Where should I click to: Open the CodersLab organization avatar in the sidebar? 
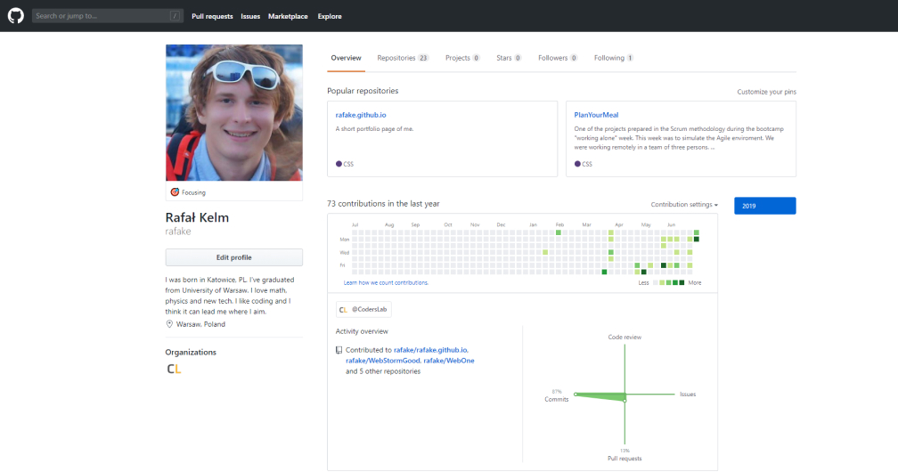point(174,369)
